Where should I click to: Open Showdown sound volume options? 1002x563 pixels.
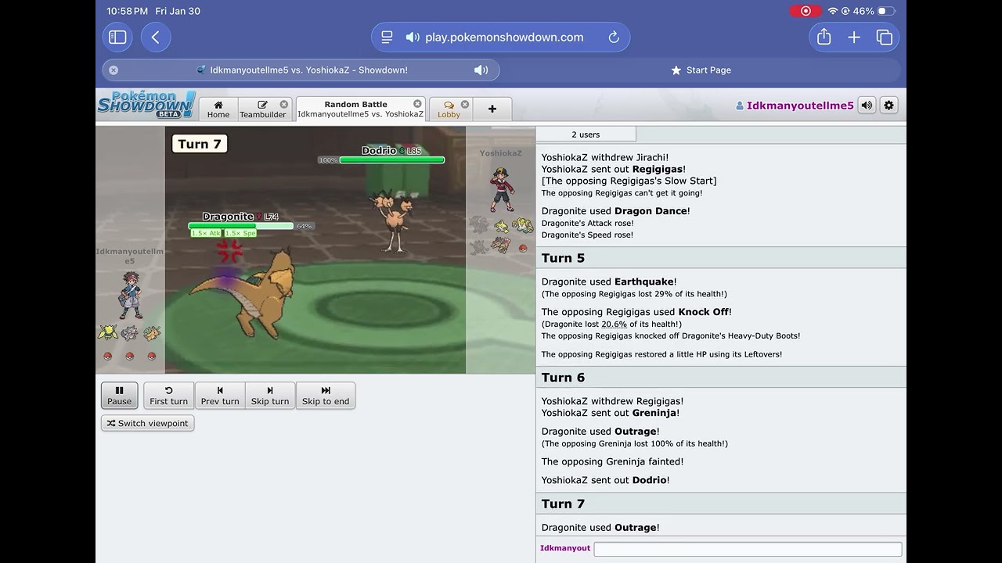pos(867,105)
